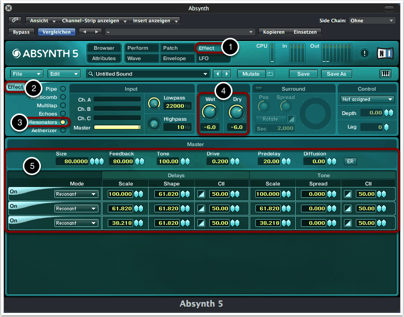Click the first row delay Ctl ramp icon

[202, 194]
